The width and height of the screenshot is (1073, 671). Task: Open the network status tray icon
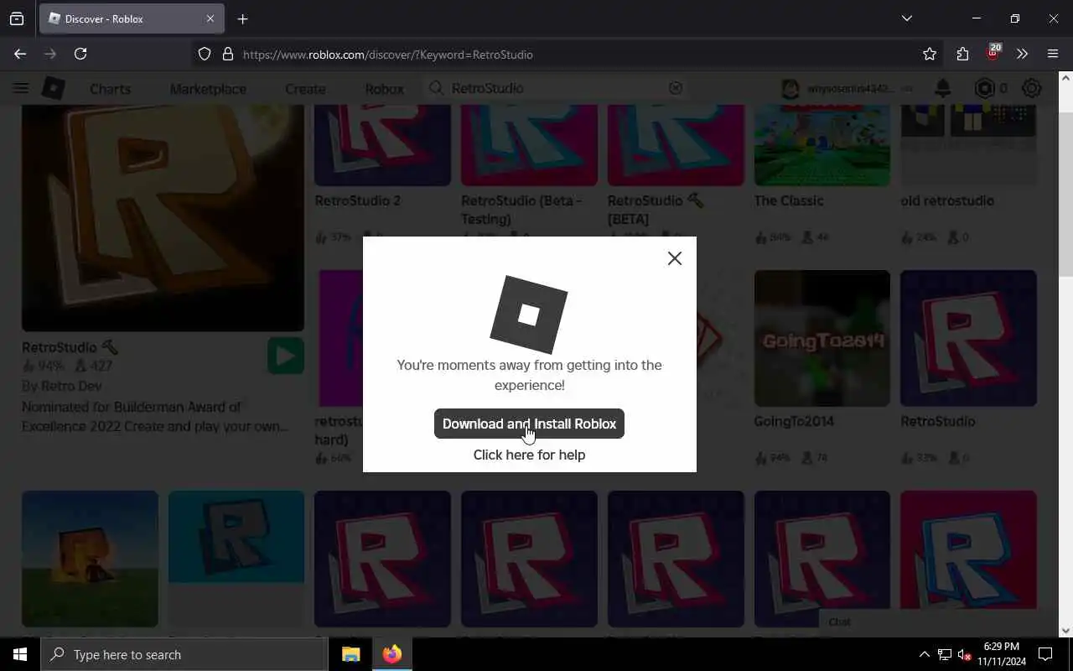click(x=945, y=654)
